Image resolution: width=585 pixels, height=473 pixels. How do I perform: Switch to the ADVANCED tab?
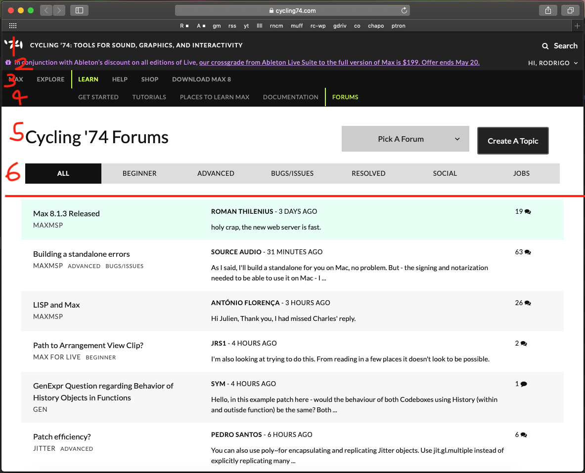tap(216, 174)
